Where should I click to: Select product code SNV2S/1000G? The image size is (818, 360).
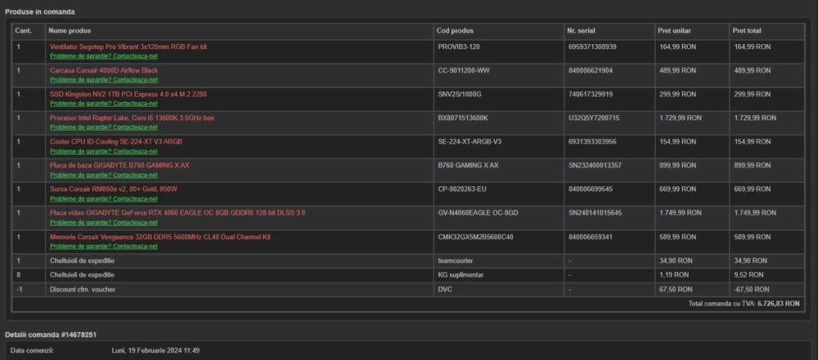pos(460,95)
